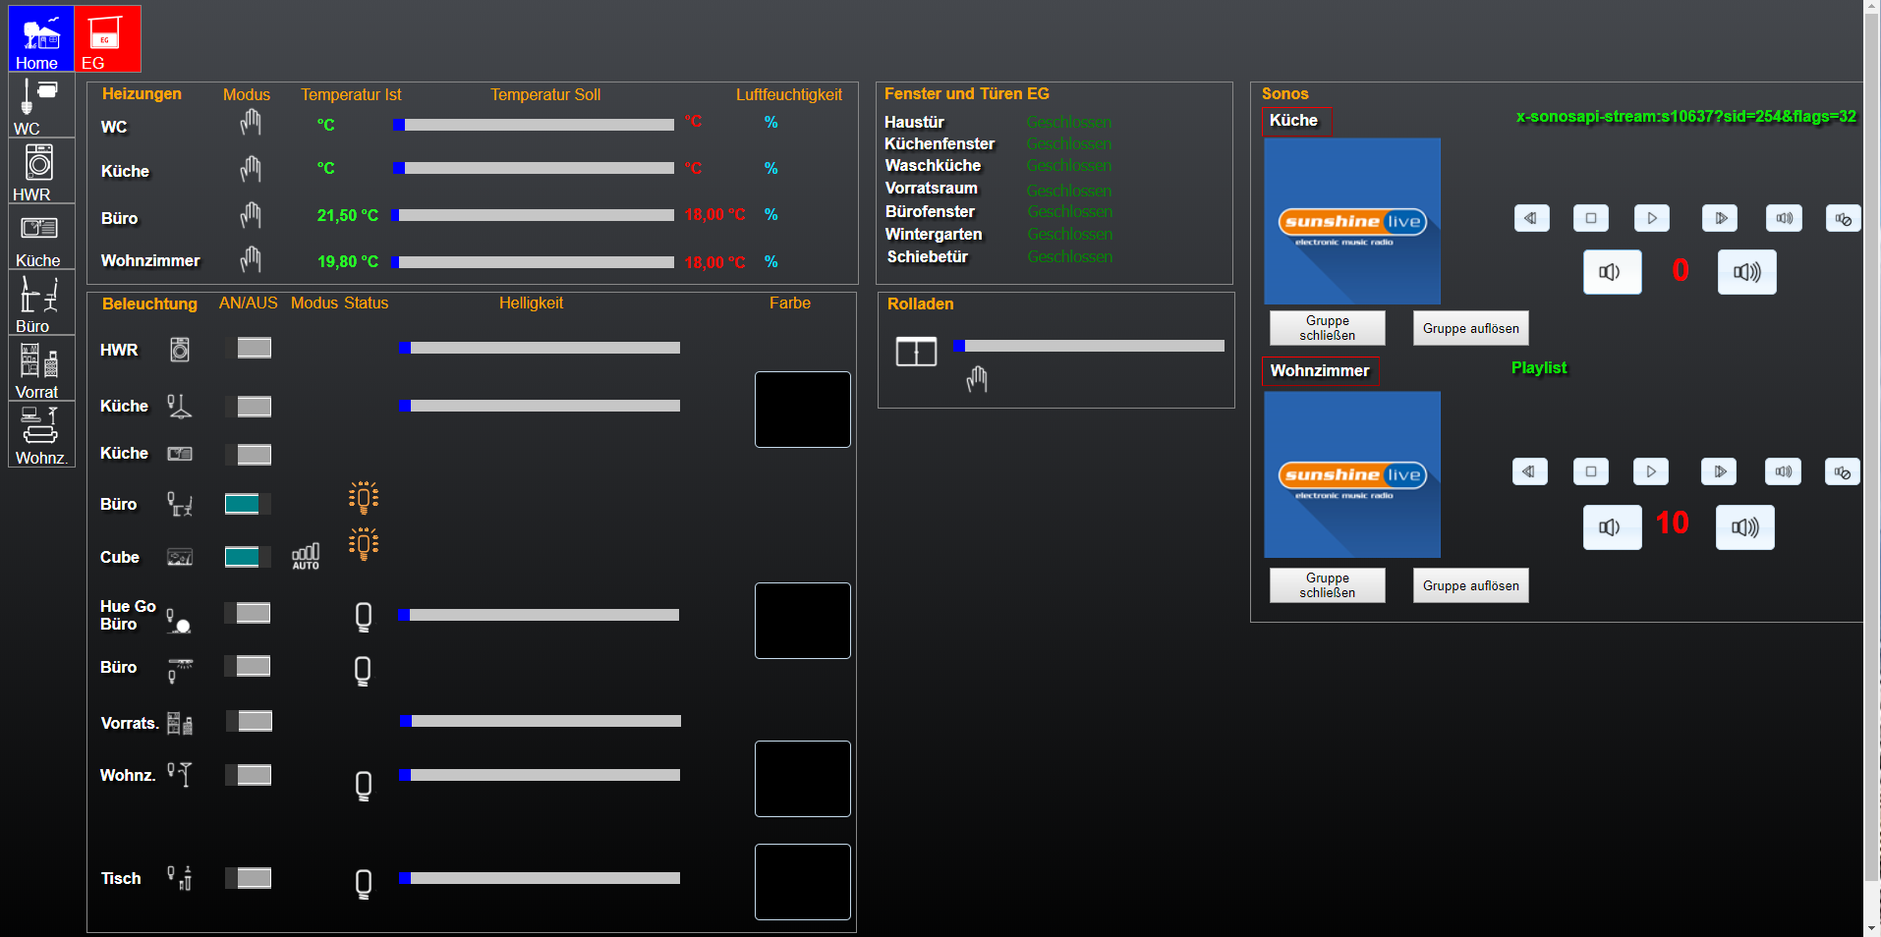Start playback on Küche Sonos

tap(1652, 218)
